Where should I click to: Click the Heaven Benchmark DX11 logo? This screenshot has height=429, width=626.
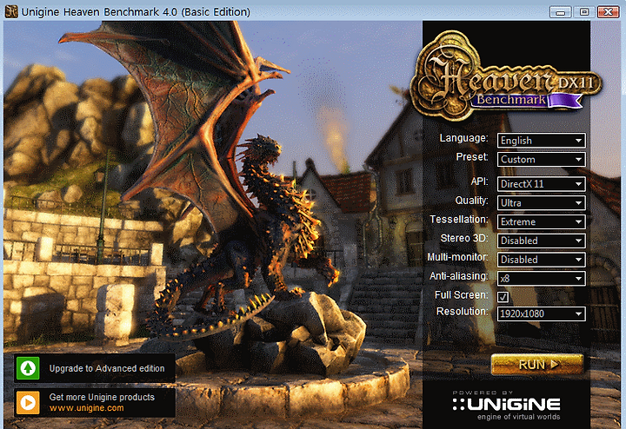506,76
